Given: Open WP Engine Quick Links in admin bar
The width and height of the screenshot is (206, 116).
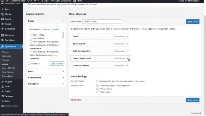Looking at the screenshot, I should pyautogui.click(x=61, y=1).
